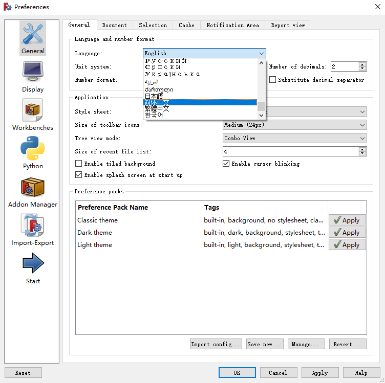Open the Manage... preference packs button
Image resolution: width=385 pixels, height=383 pixels.
(306, 344)
